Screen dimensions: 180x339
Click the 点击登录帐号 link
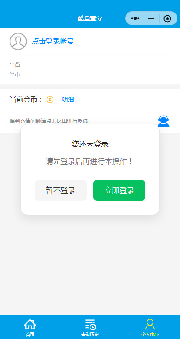(x=53, y=41)
